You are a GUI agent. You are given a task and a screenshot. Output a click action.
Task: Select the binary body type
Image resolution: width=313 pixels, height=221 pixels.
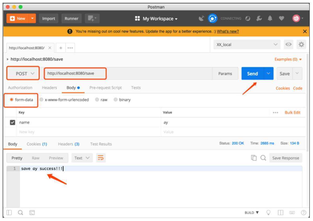tap(115, 100)
